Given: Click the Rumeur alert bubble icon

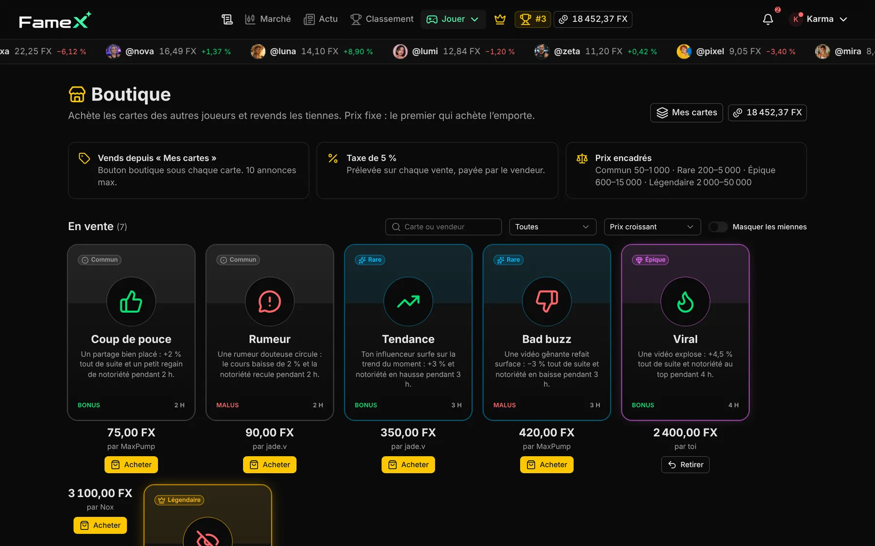Looking at the screenshot, I should pos(270,301).
